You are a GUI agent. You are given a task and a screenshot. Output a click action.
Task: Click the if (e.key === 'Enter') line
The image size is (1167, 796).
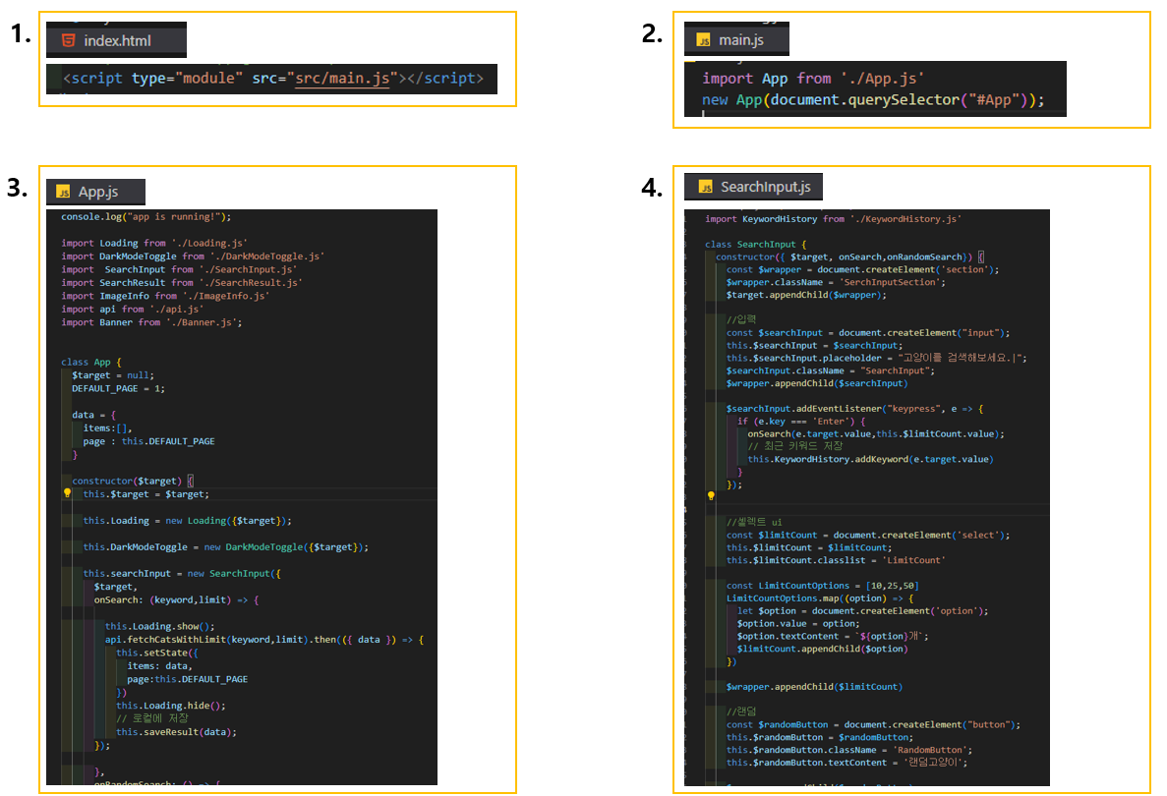(801, 422)
